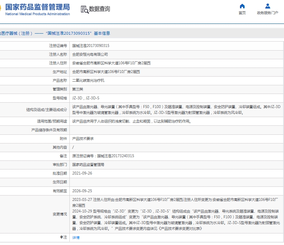The image size is (284, 245).
Task: Click the 生效日期 row label
Action: point(60,182)
